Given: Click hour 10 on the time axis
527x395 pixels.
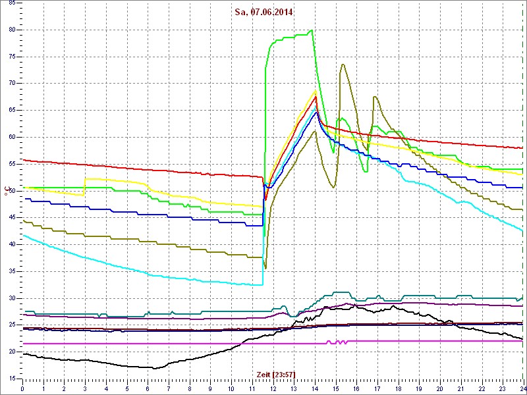Looking at the screenshot, I should pos(231,388).
